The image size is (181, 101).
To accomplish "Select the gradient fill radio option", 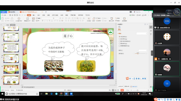I will click(119, 39).
